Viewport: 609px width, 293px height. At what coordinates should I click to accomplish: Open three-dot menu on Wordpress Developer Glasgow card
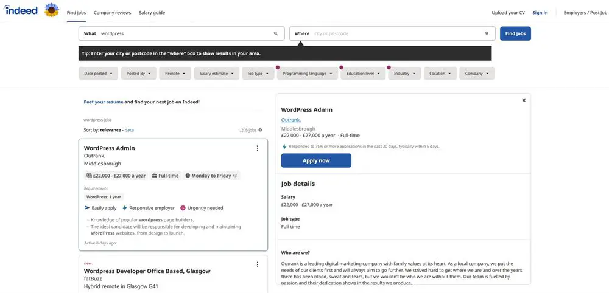pos(257,264)
